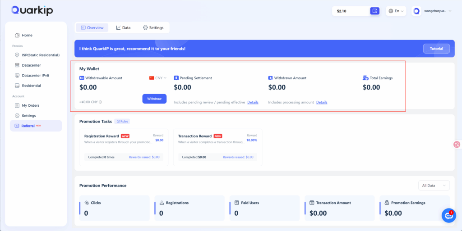Switch to the Data tab
Viewport: 462px width, 231px height.
coord(123,28)
